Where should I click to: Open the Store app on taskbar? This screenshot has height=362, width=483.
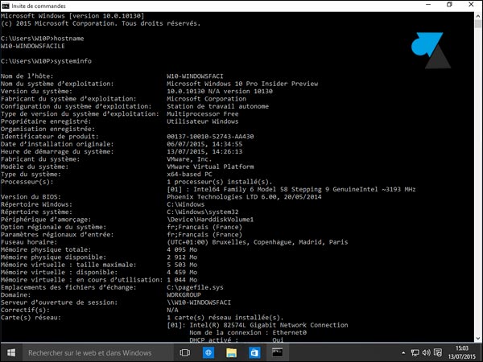tap(254, 353)
